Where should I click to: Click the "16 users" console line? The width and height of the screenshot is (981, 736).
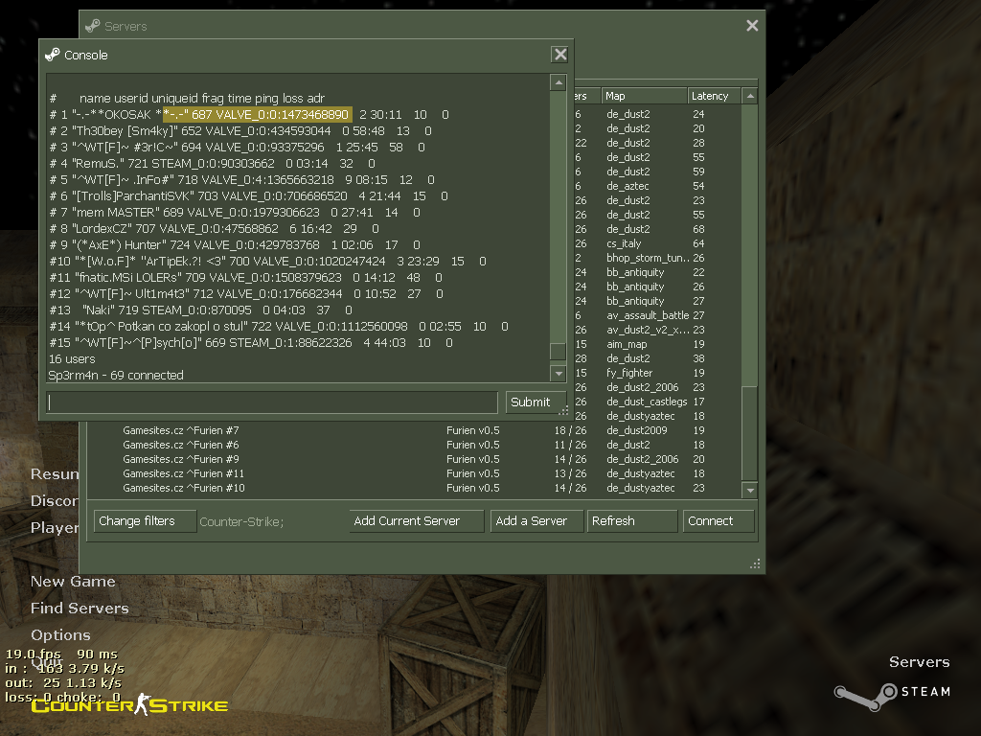(x=72, y=359)
